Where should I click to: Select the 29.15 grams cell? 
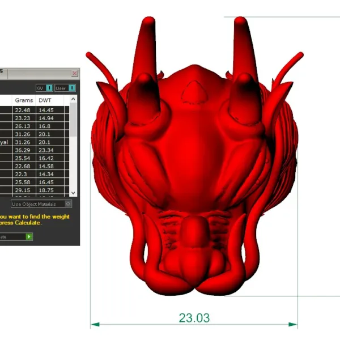[x=24, y=190]
